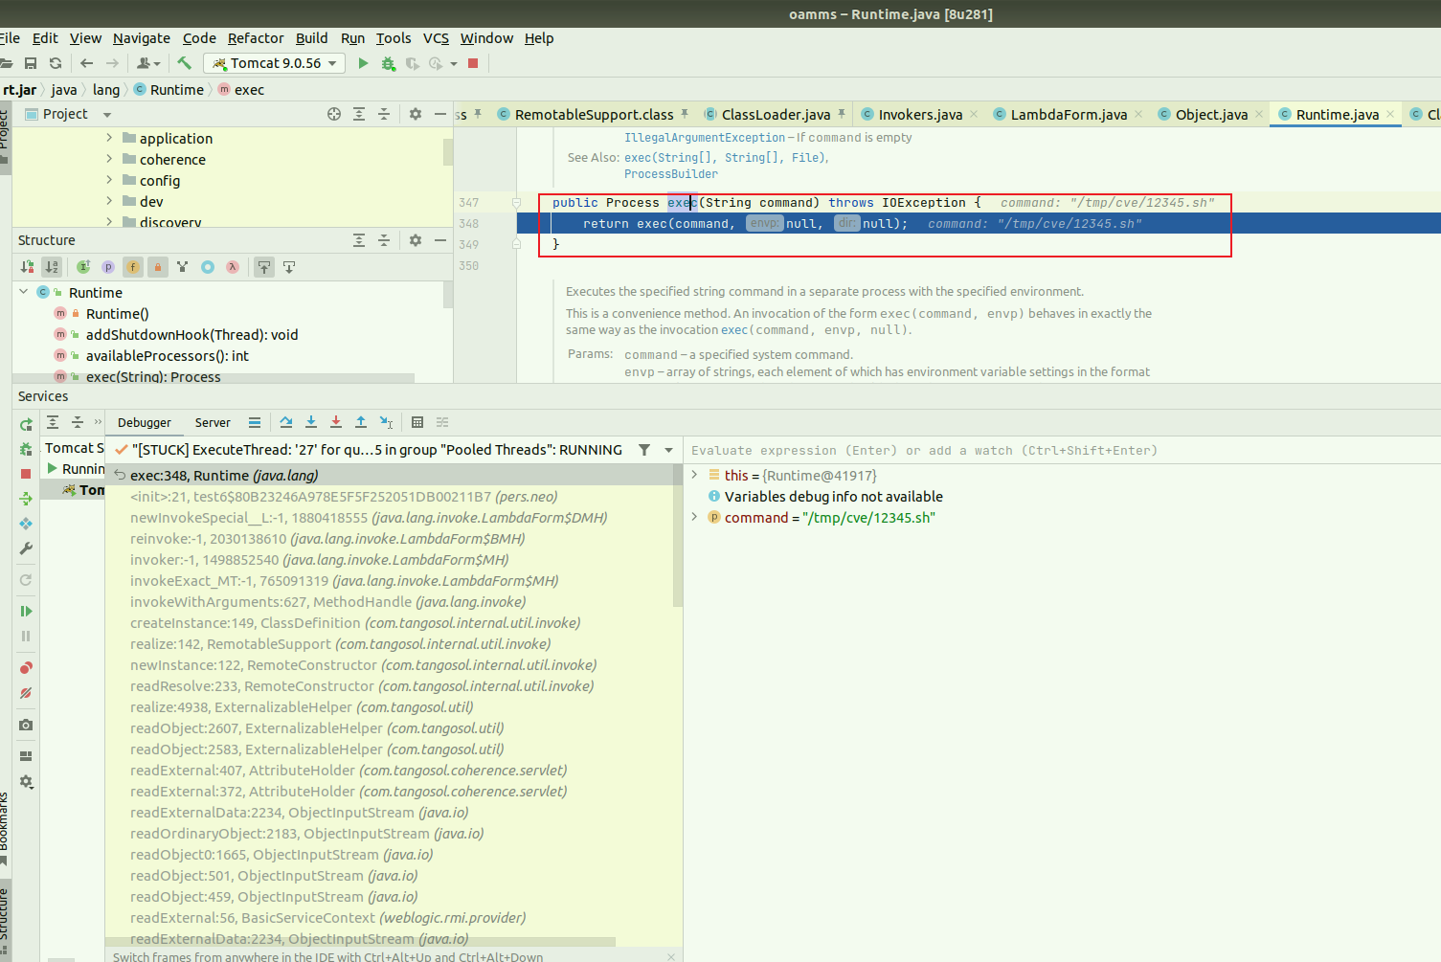Toggle Show Fields orange f icon
The width and height of the screenshot is (1441, 962).
pos(133,267)
